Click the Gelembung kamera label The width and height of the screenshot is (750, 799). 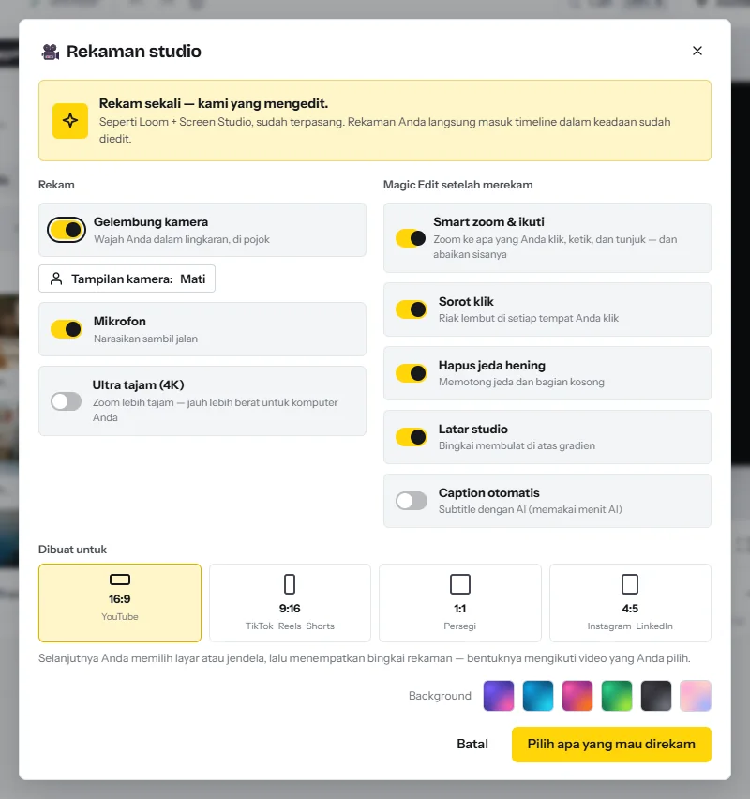[151, 221]
